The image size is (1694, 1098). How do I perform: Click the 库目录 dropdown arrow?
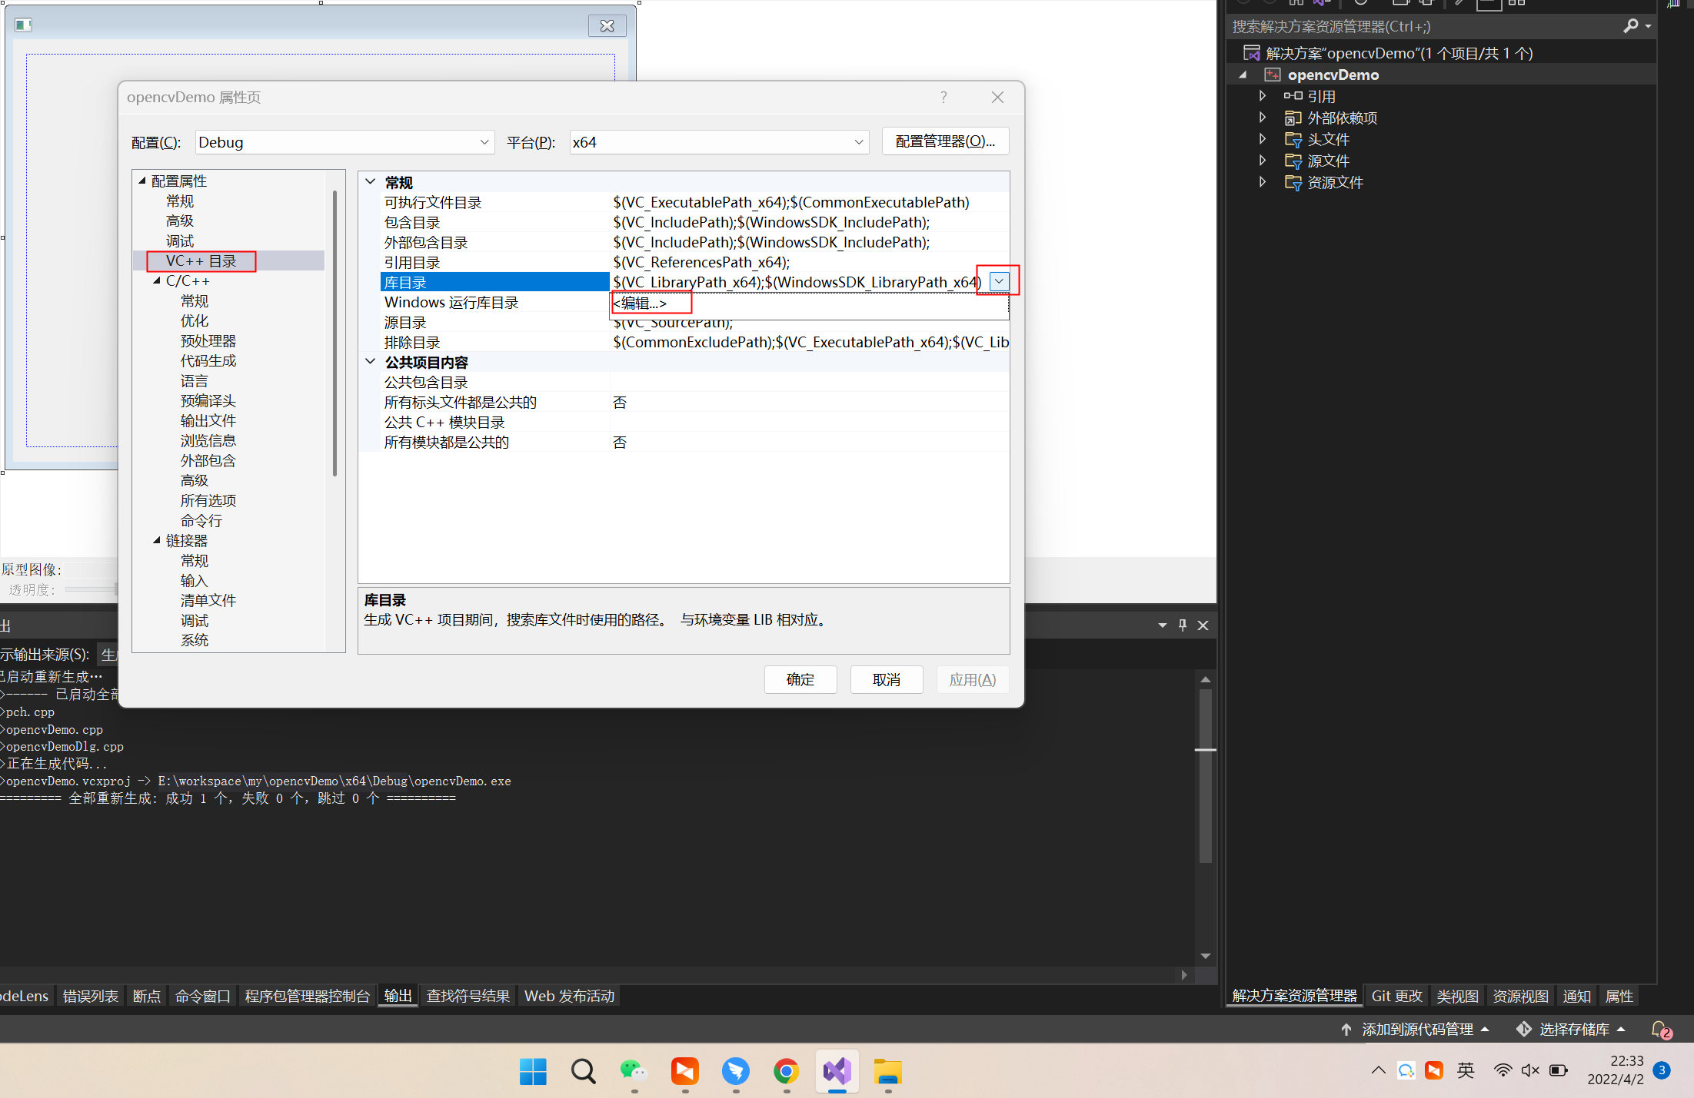tap(999, 282)
